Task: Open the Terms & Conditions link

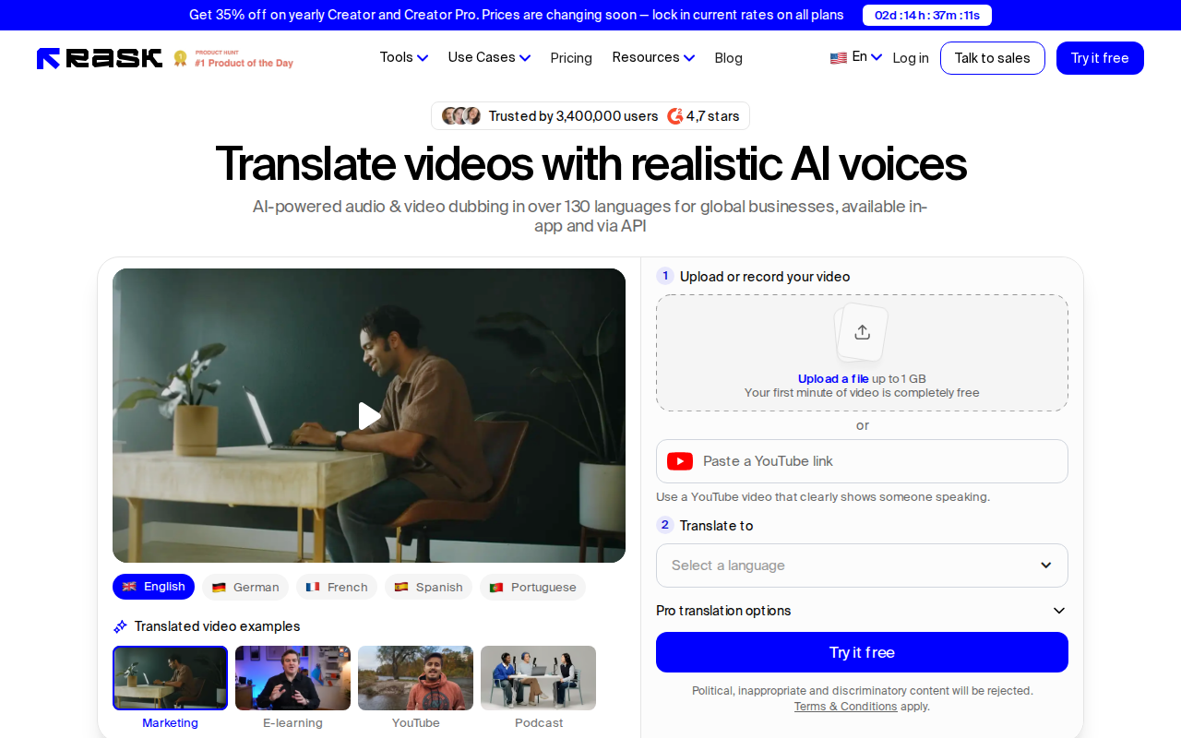Action: 845,706
